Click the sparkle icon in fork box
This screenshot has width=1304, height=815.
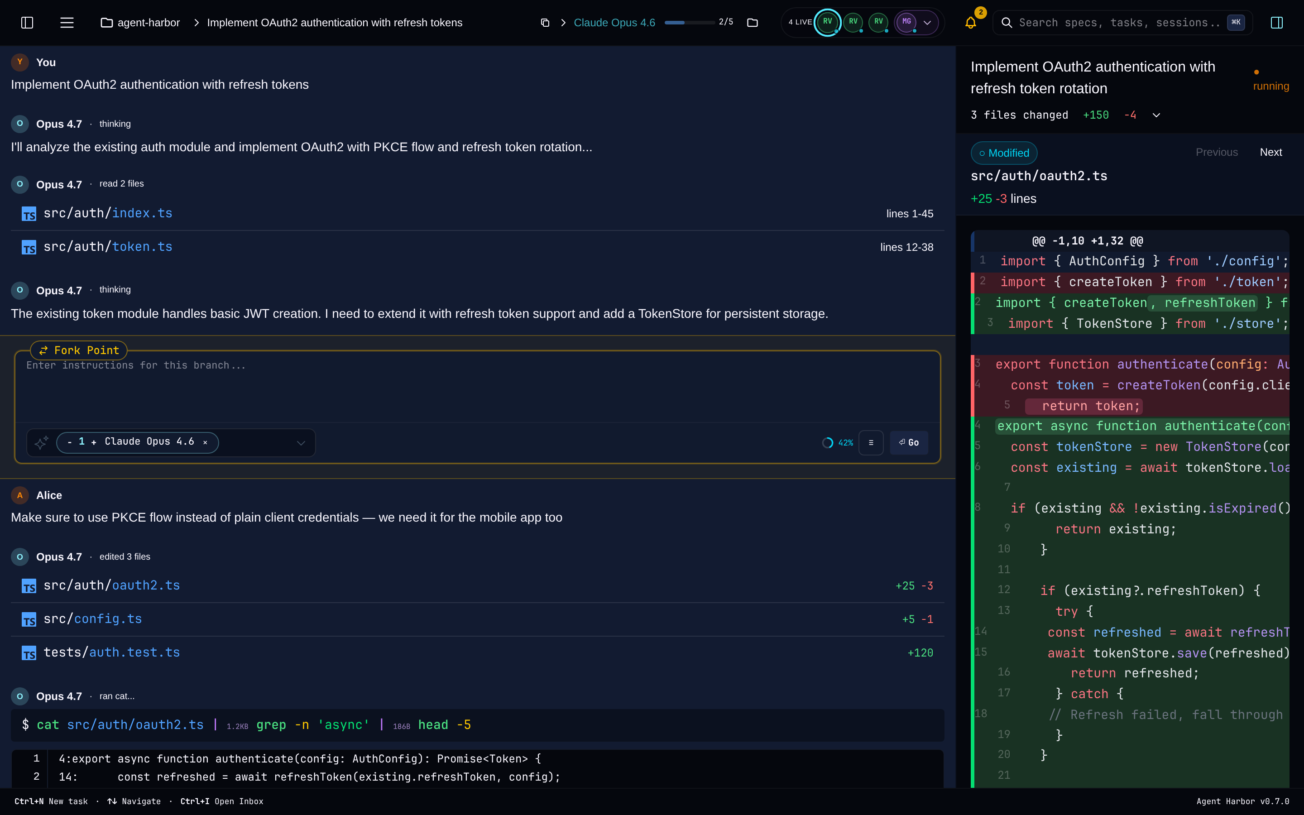42,442
